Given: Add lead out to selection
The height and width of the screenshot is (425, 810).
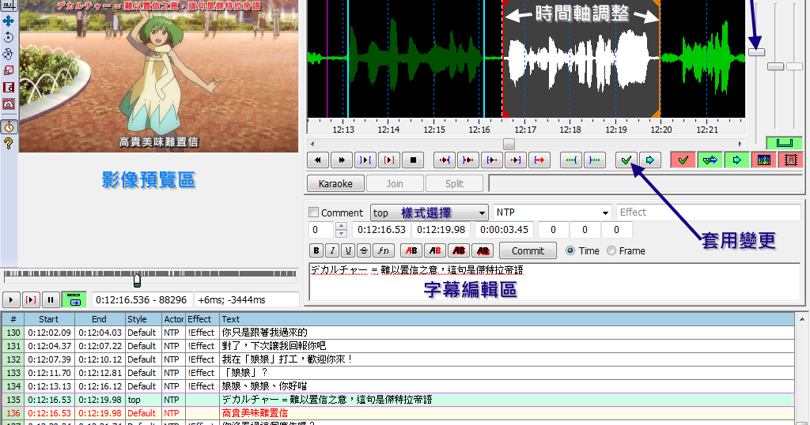Looking at the screenshot, I should pos(595,160).
